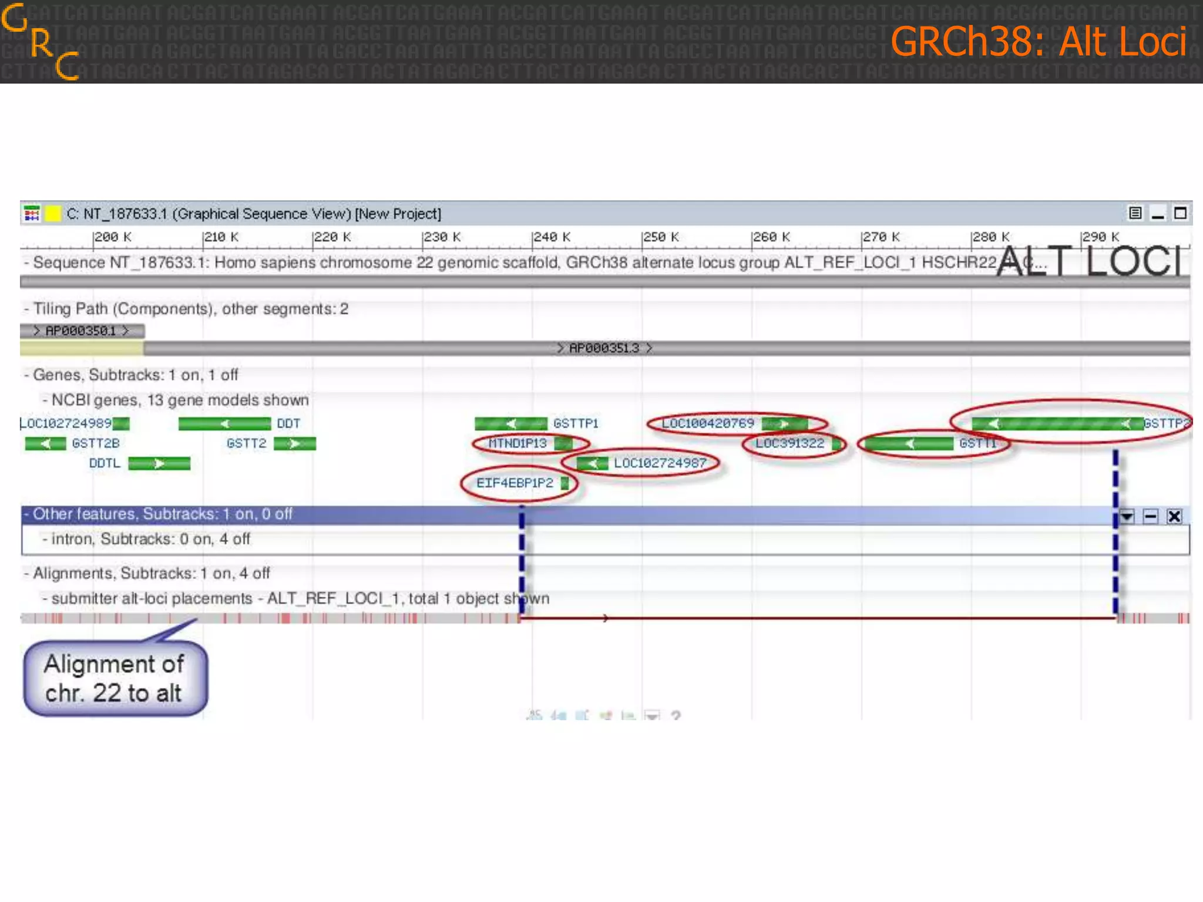The width and height of the screenshot is (1203, 902).
Task: Close the Other features track with X icon
Action: click(x=1174, y=516)
